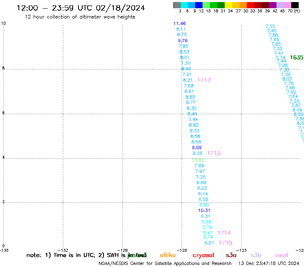Click the gray 3 ft legend swatch

click(x=177, y=5)
